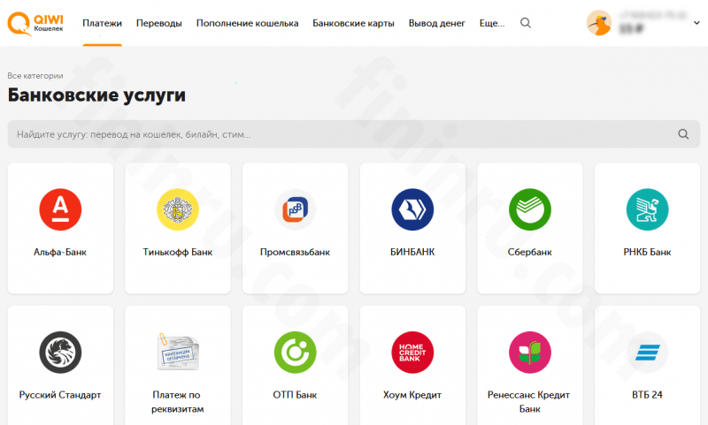Image resolution: width=708 pixels, height=425 pixels.
Task: Open the РНКБ Банк logo icon
Action: [x=648, y=209]
